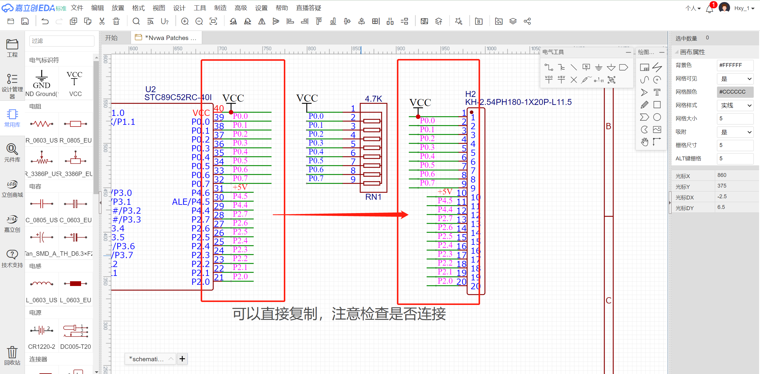Open the 网格样式 grid style dropdown
The width and height of the screenshot is (760, 374).
tap(735, 106)
